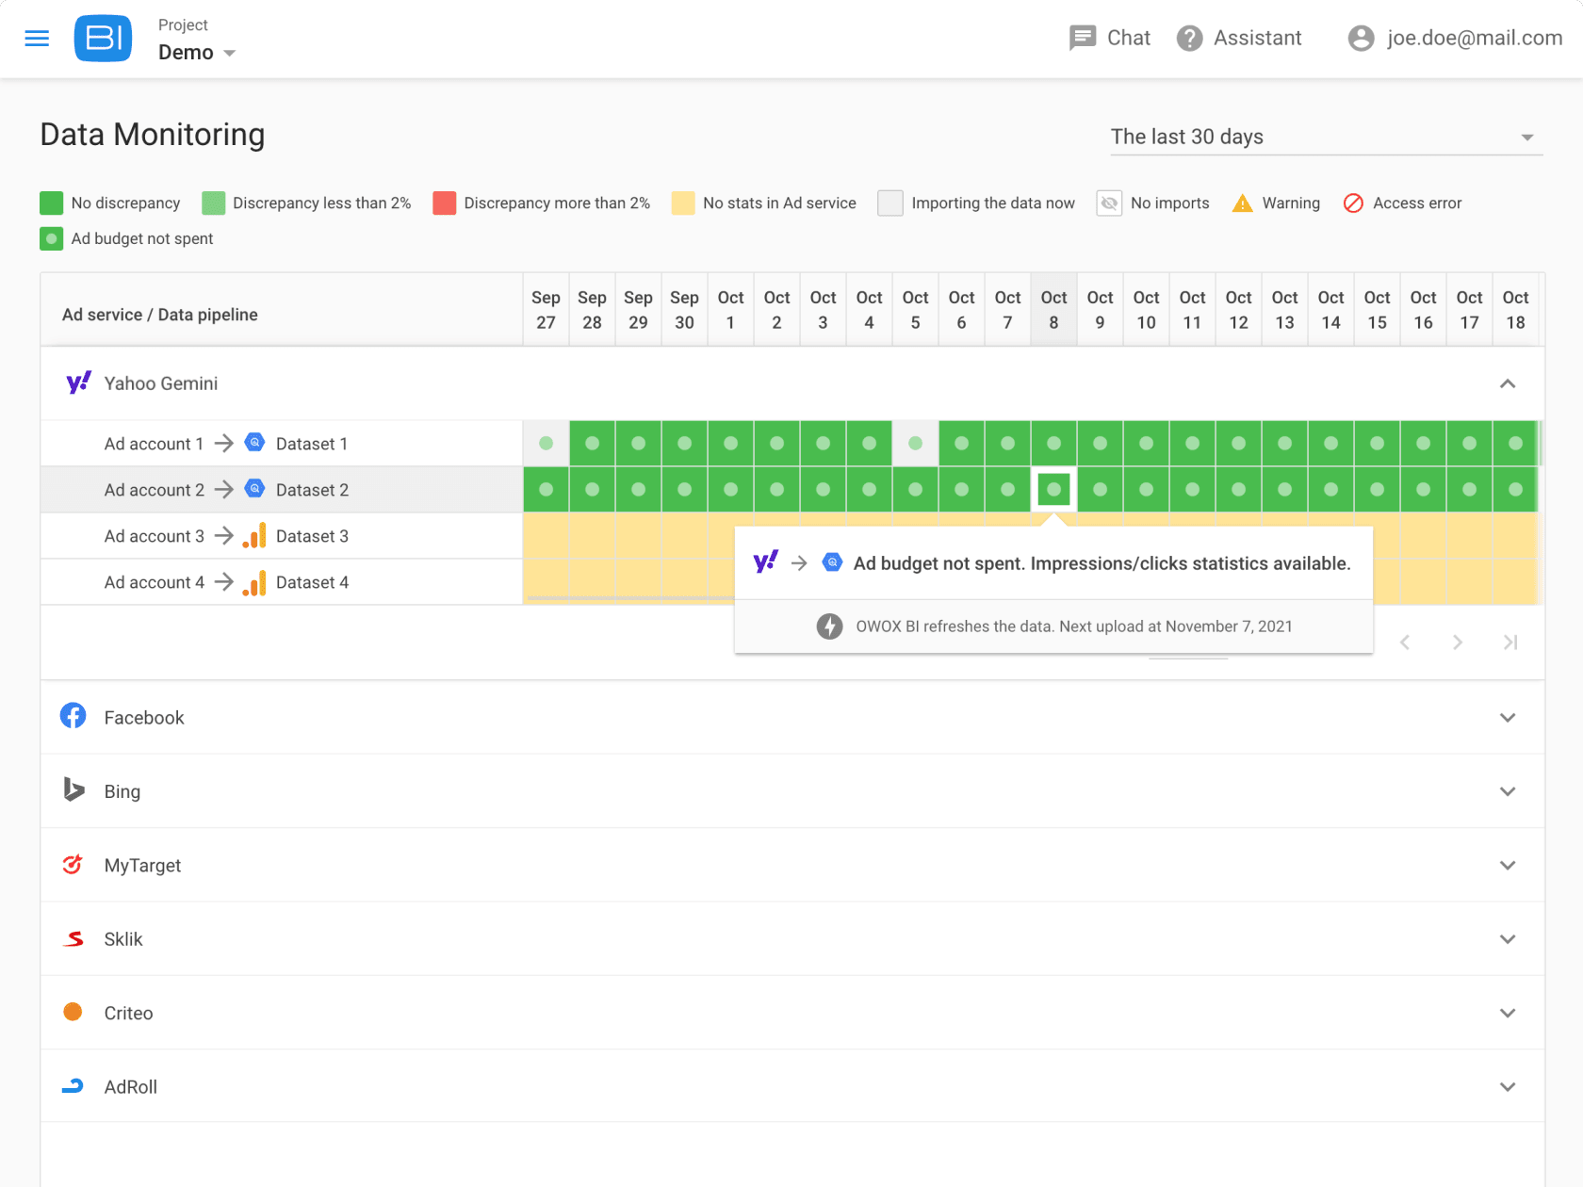Viewport: 1583px width, 1187px height.
Task: Click the MyTarget logo icon
Action: coord(73,864)
